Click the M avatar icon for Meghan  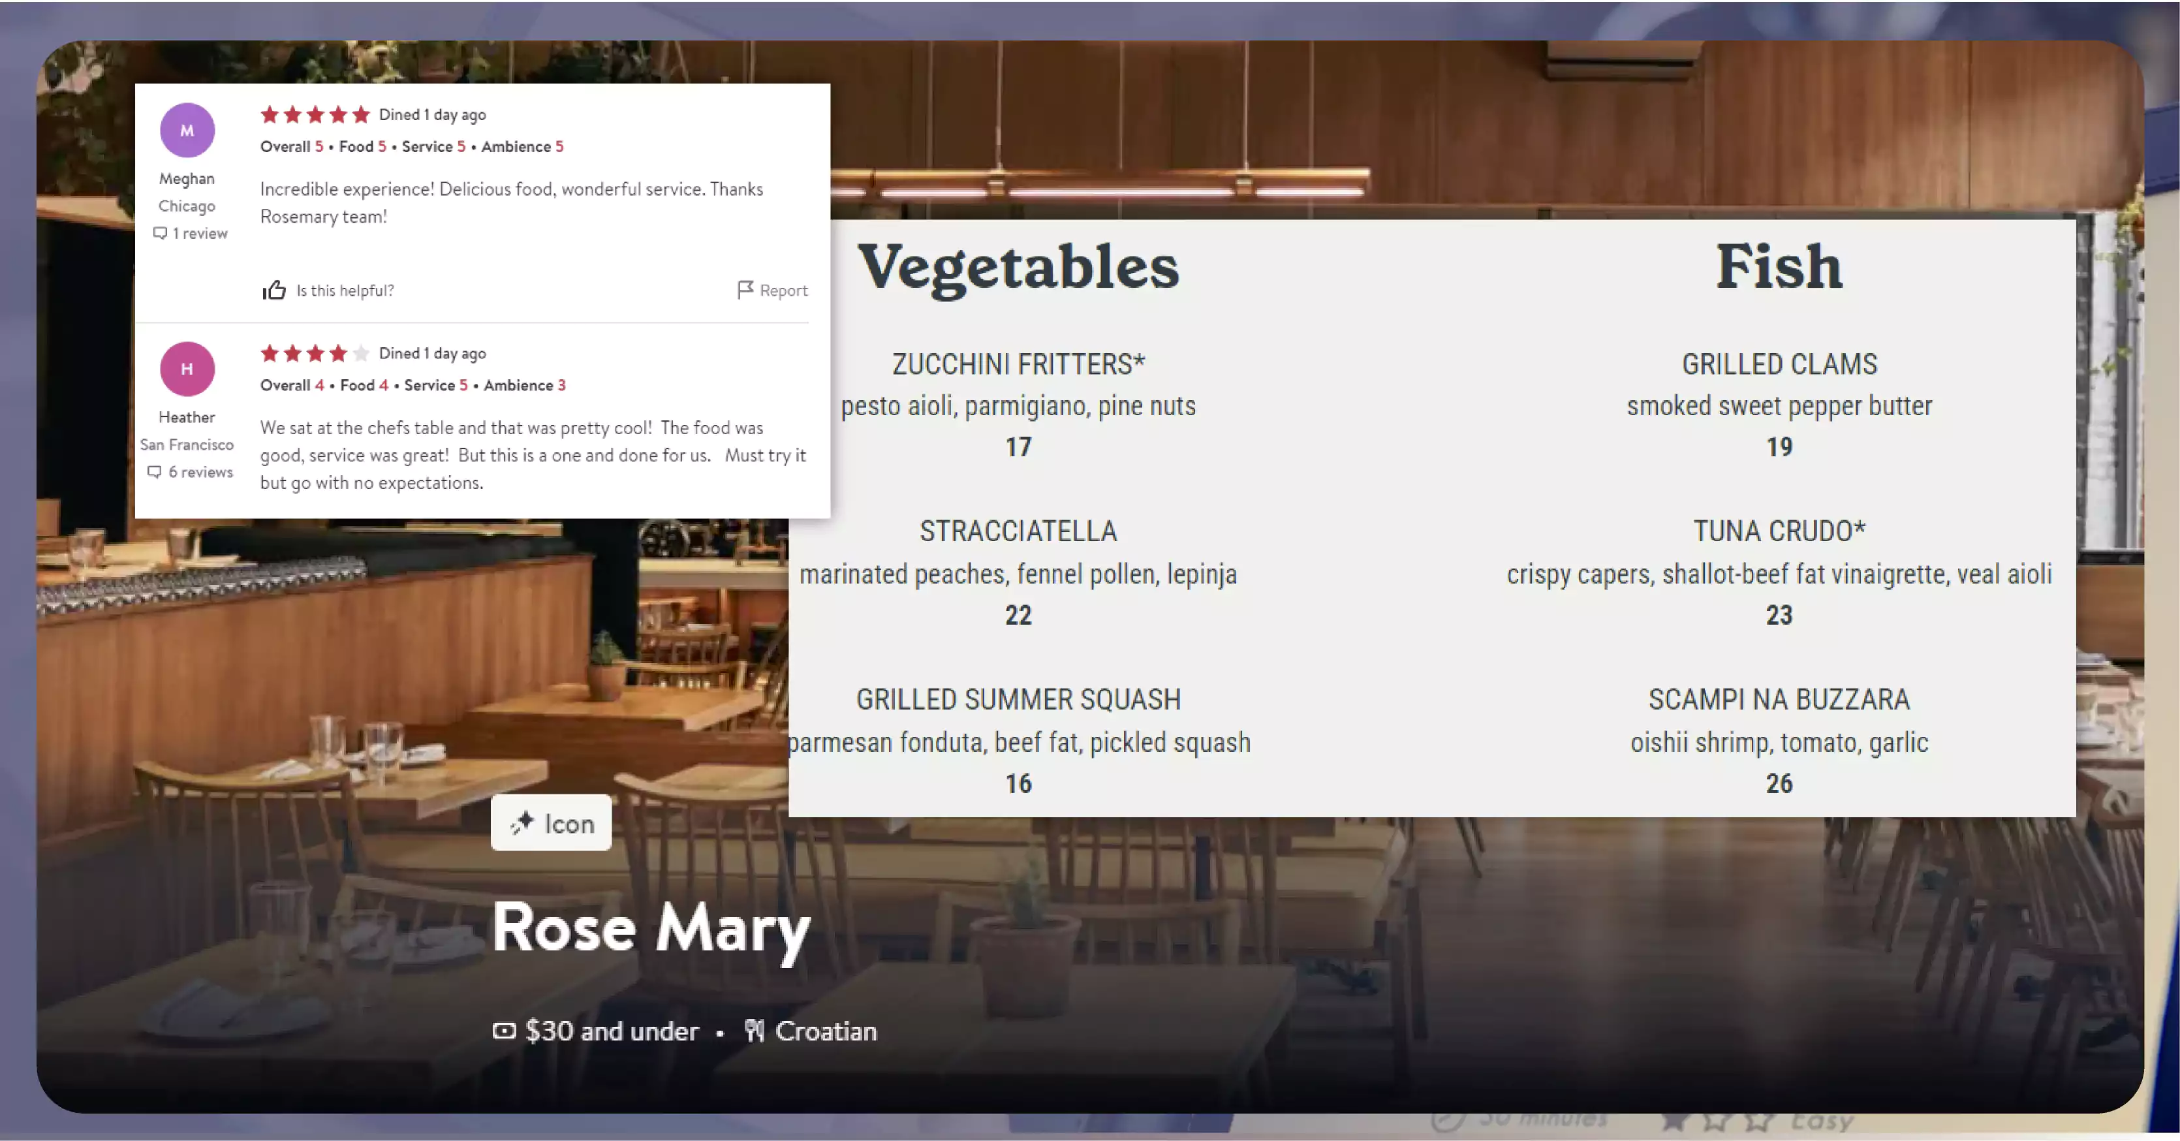(187, 130)
